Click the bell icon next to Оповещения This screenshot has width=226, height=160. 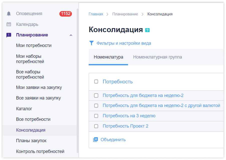point(9,14)
